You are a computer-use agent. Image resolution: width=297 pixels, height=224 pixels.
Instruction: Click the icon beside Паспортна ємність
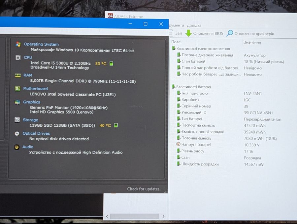click(x=179, y=125)
